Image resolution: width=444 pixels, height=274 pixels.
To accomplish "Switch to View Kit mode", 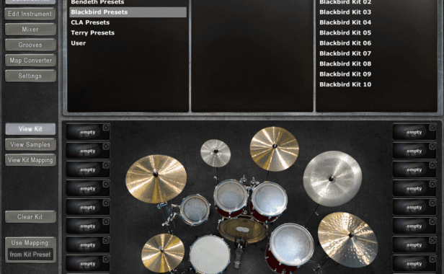I will 30,129.
